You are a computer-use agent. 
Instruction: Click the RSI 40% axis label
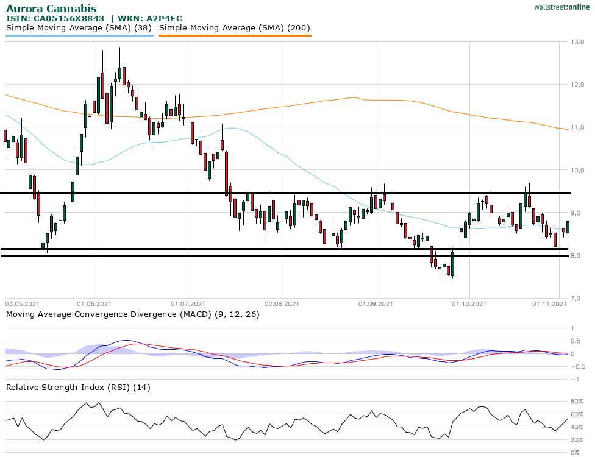tap(577, 427)
